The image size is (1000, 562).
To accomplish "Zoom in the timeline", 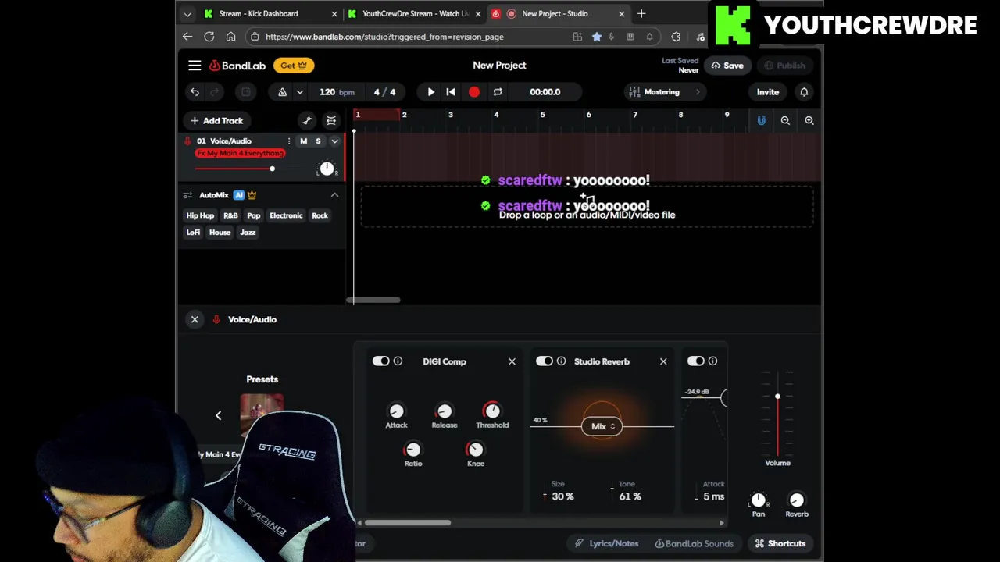I will tap(809, 121).
